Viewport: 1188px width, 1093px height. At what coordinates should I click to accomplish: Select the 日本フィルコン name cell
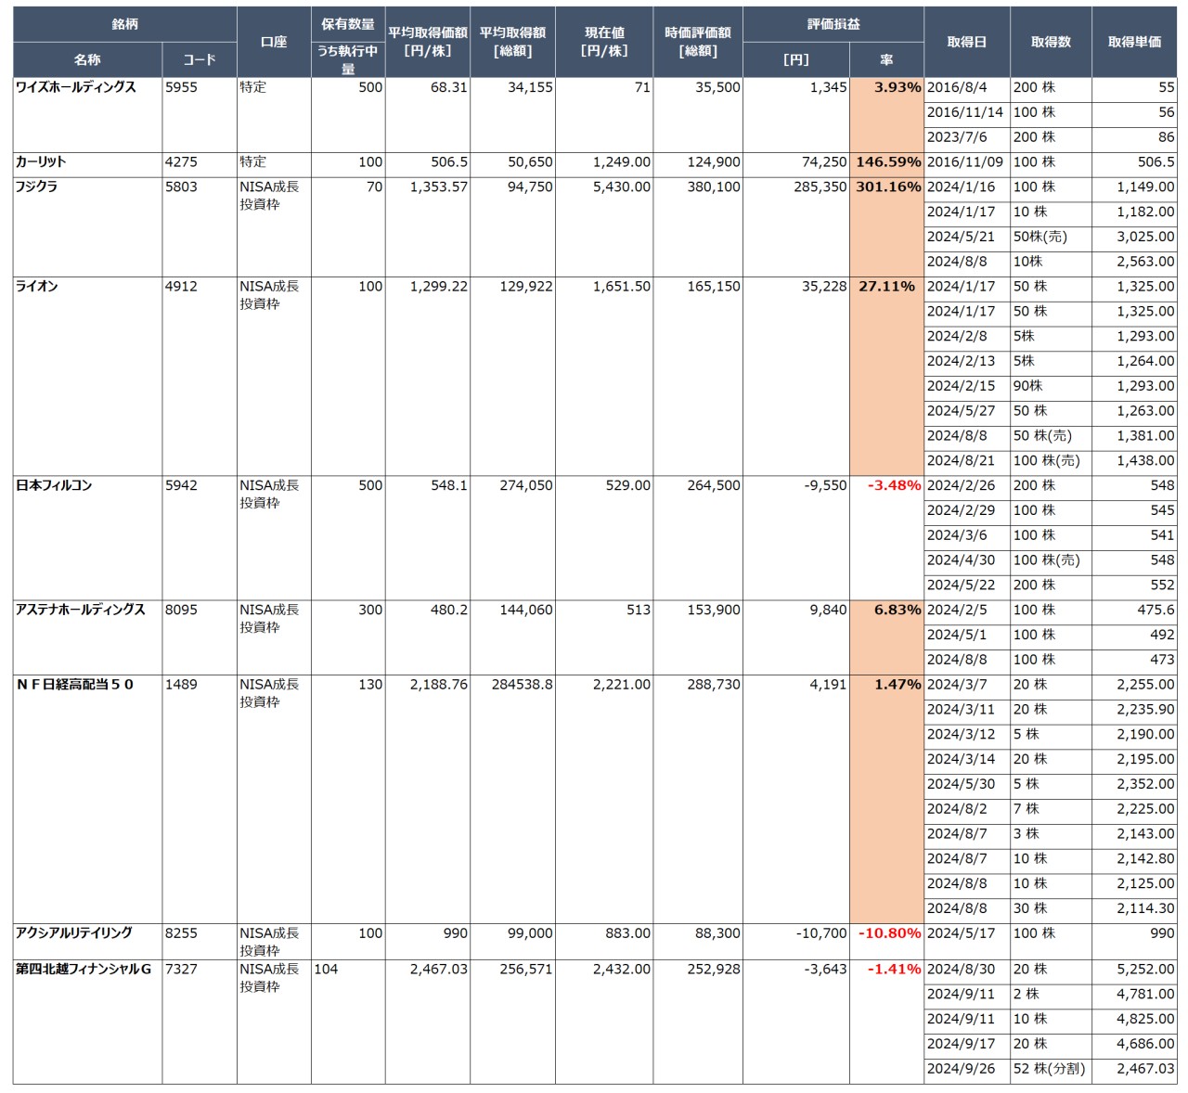(54, 485)
